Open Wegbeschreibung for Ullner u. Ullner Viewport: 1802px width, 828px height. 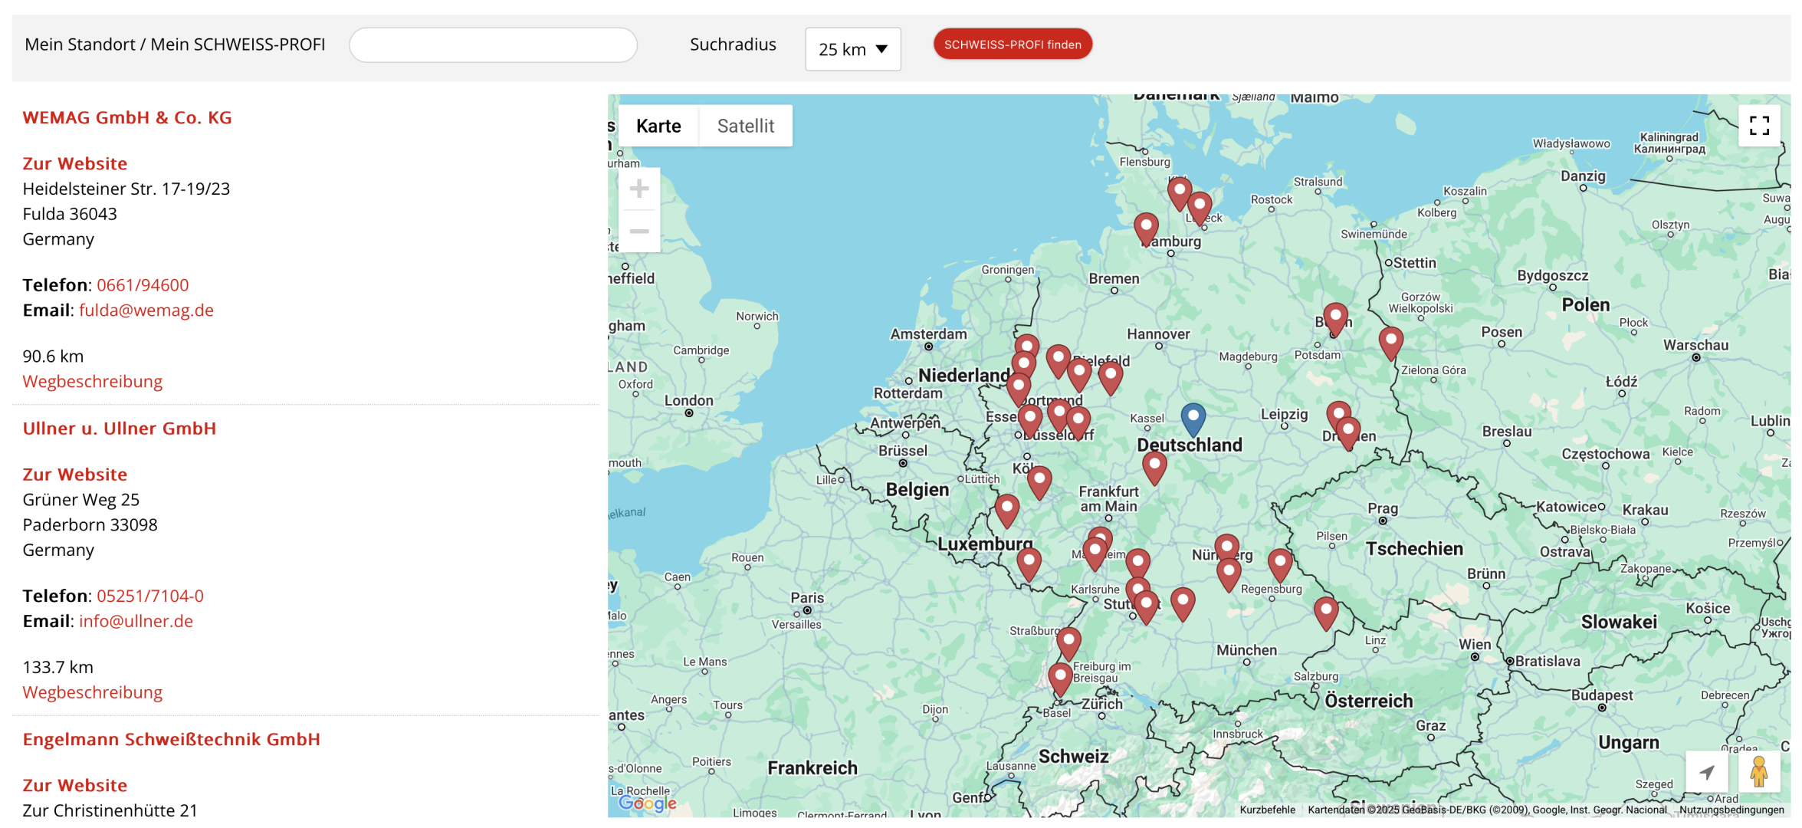93,692
